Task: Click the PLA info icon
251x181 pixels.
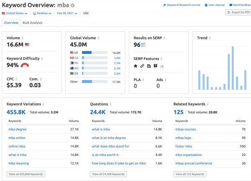Action: coord(143,80)
